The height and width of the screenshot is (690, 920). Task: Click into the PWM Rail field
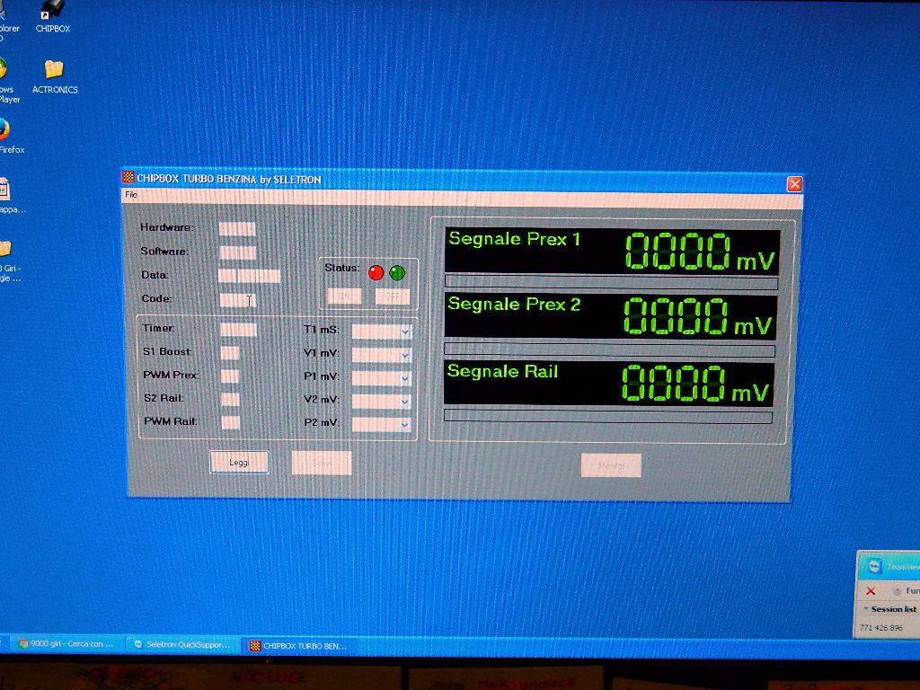[230, 422]
